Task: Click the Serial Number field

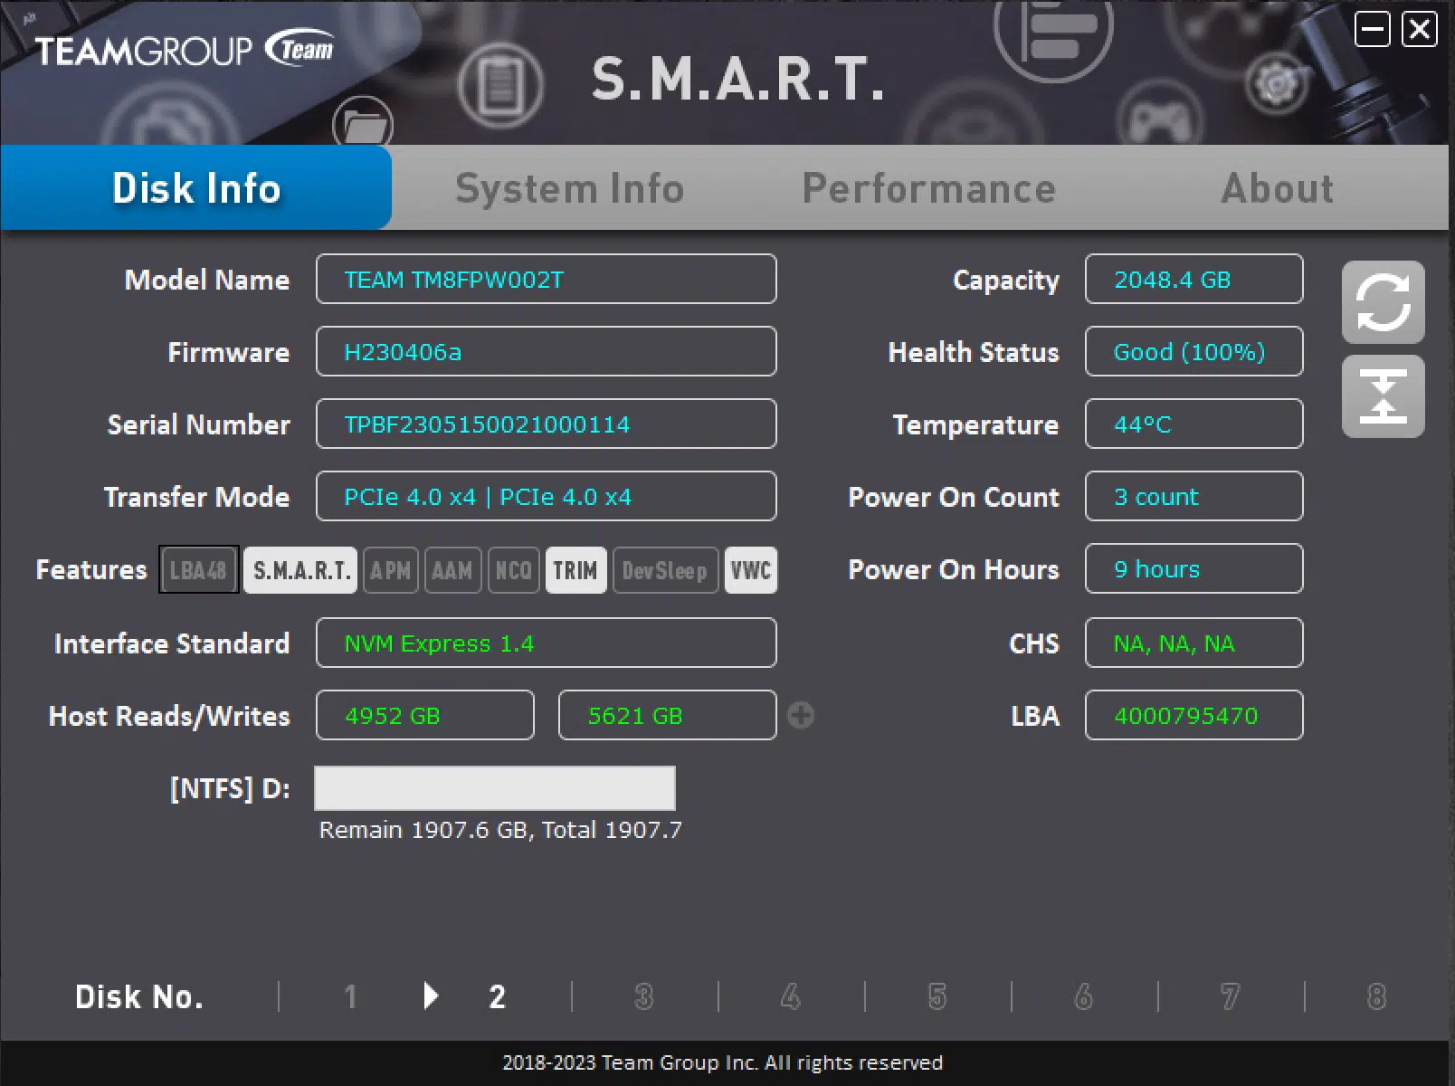Action: pyautogui.click(x=546, y=424)
